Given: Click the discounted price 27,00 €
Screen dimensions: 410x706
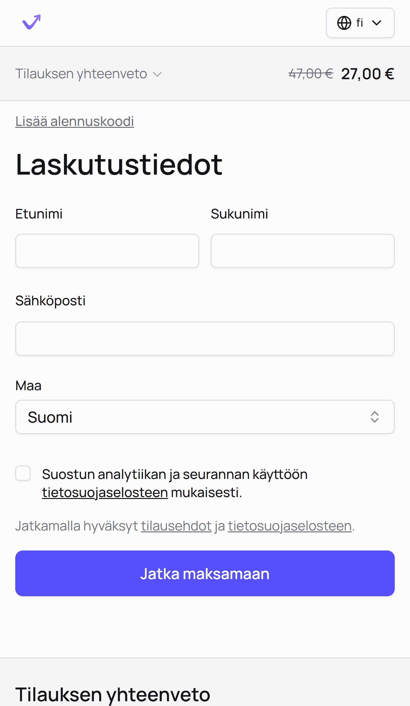Looking at the screenshot, I should click(368, 73).
